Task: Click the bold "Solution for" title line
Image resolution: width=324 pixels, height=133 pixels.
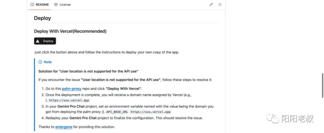Action: [88, 71]
